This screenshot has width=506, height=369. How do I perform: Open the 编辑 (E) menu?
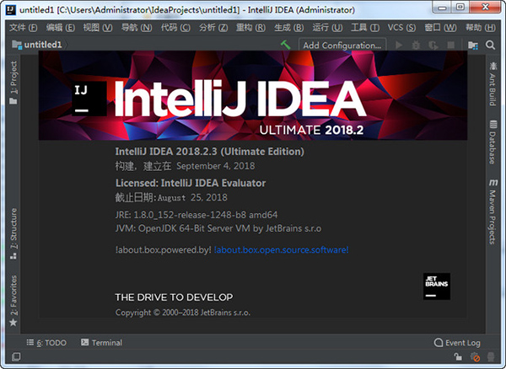point(61,28)
